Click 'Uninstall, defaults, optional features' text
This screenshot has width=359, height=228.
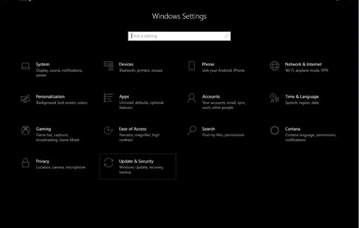pos(141,105)
